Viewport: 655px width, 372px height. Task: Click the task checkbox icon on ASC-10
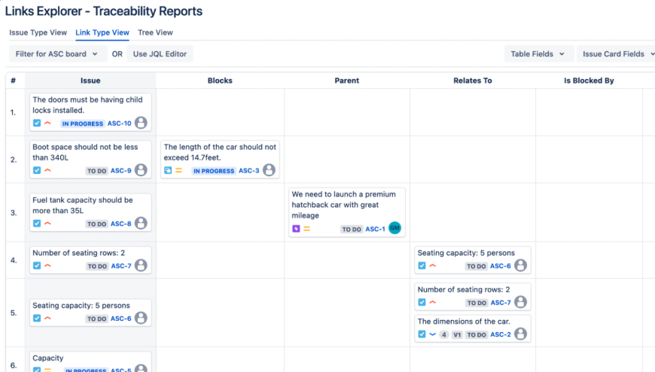[x=37, y=123]
